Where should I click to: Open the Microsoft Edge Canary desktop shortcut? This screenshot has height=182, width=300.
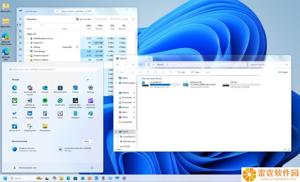point(6,39)
